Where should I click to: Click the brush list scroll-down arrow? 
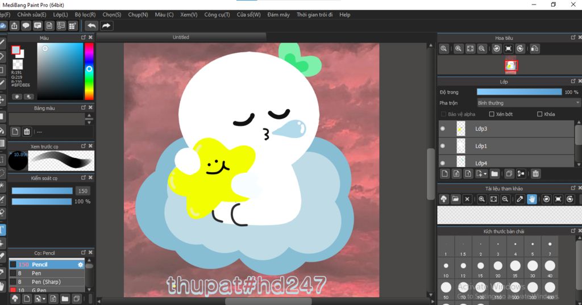pos(89,290)
